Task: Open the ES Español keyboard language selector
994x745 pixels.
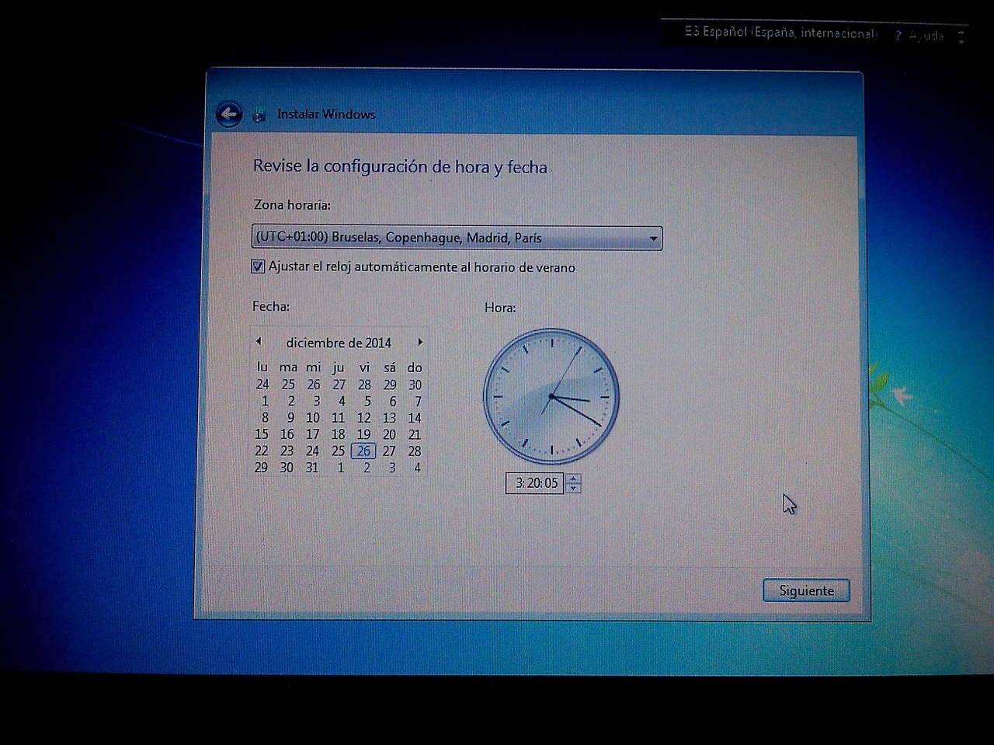Action: [780, 33]
